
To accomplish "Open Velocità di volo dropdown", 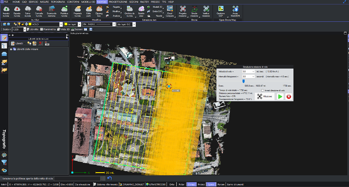I will [253, 72].
